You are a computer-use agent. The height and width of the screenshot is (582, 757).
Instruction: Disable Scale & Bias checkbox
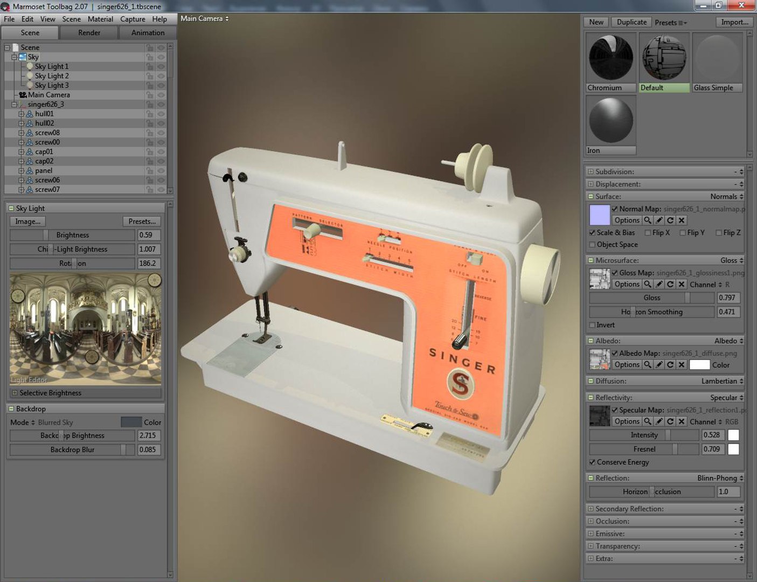point(593,233)
